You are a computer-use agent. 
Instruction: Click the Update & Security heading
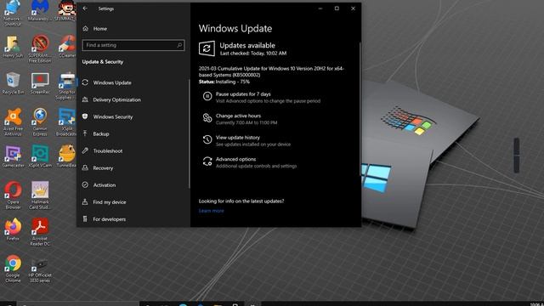103,62
